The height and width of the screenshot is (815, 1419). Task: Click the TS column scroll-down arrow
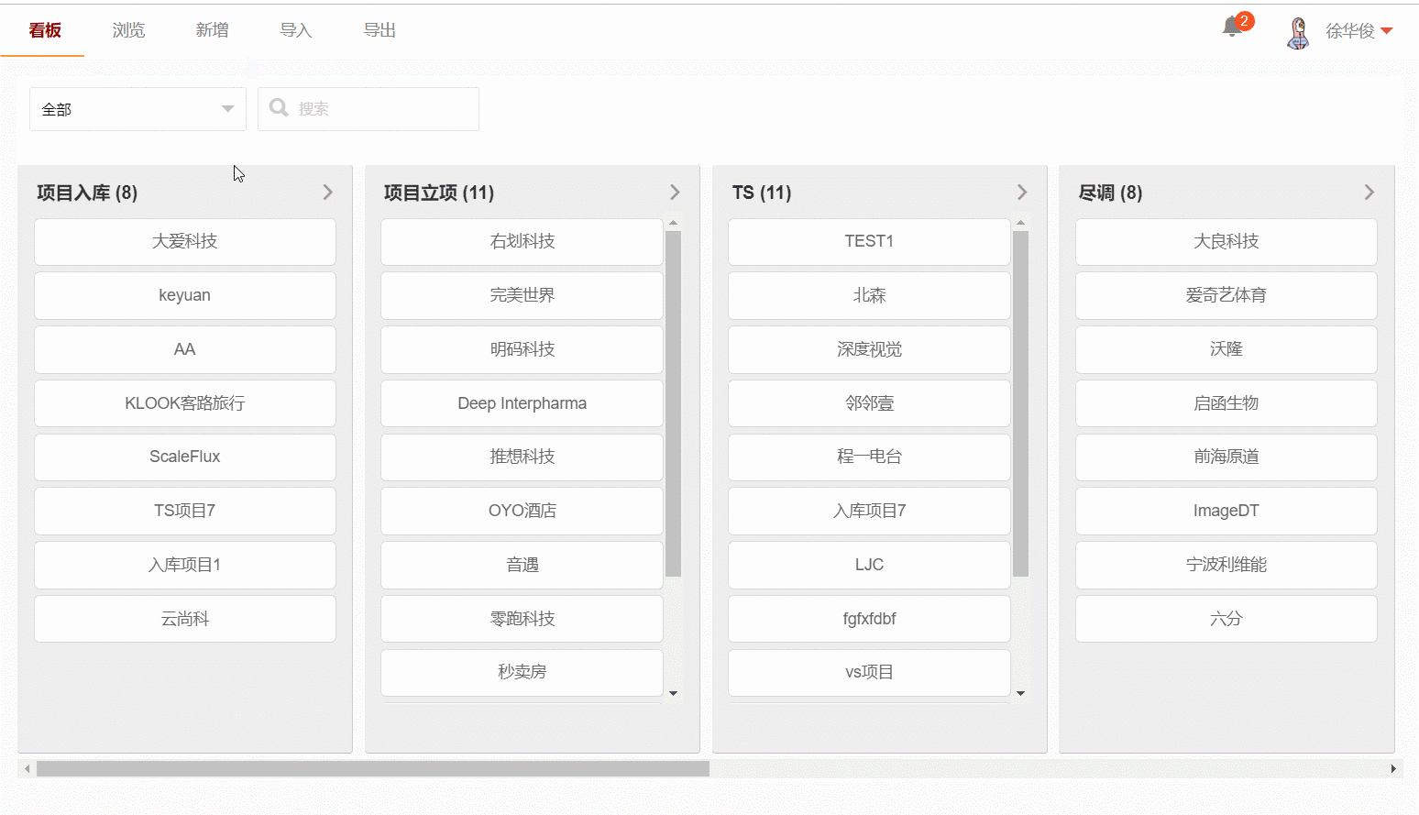(1020, 693)
